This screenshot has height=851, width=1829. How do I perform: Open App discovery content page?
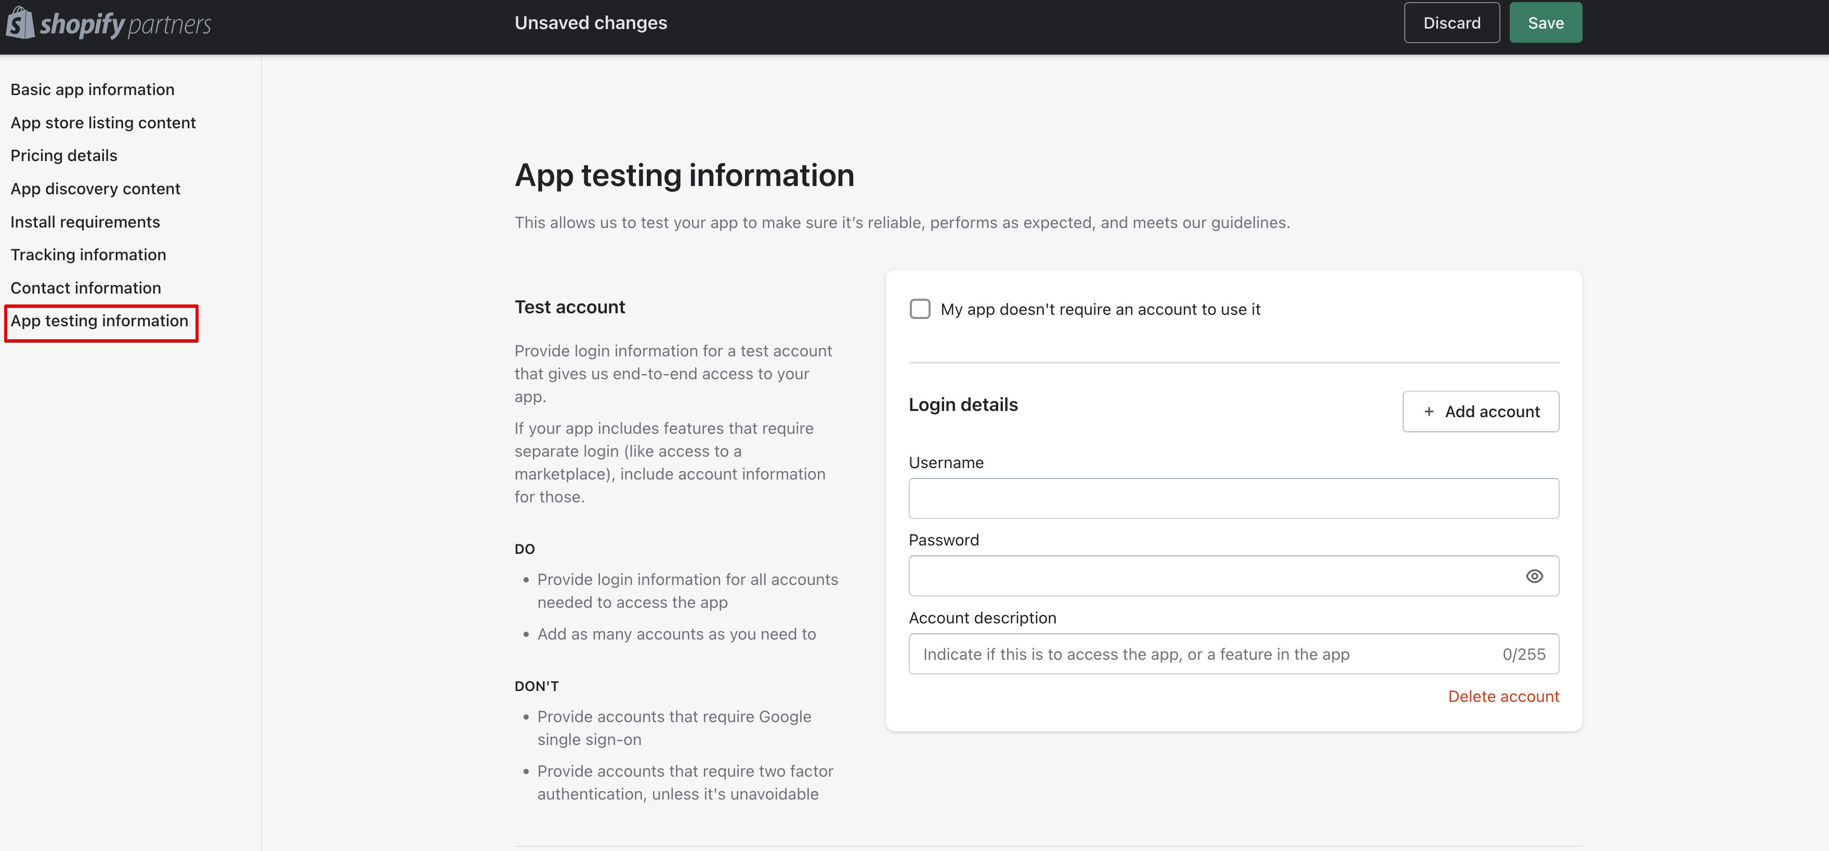click(x=95, y=189)
